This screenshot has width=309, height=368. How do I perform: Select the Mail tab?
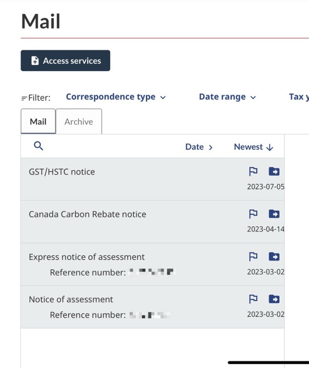coord(38,121)
